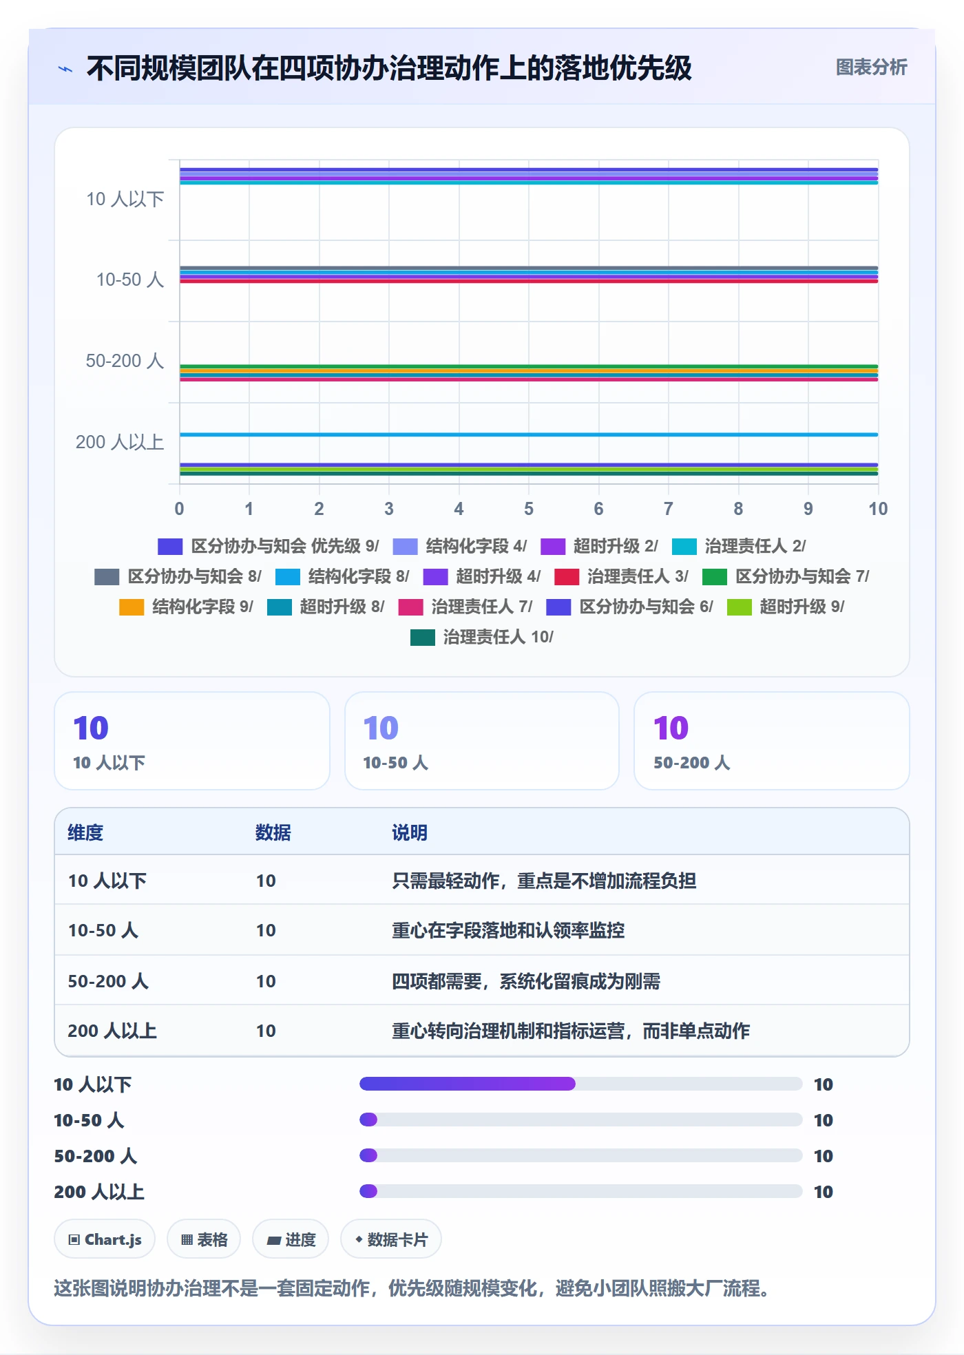
Task: Select table cell 重心在字段落地和认领率监控
Action: click(x=508, y=930)
